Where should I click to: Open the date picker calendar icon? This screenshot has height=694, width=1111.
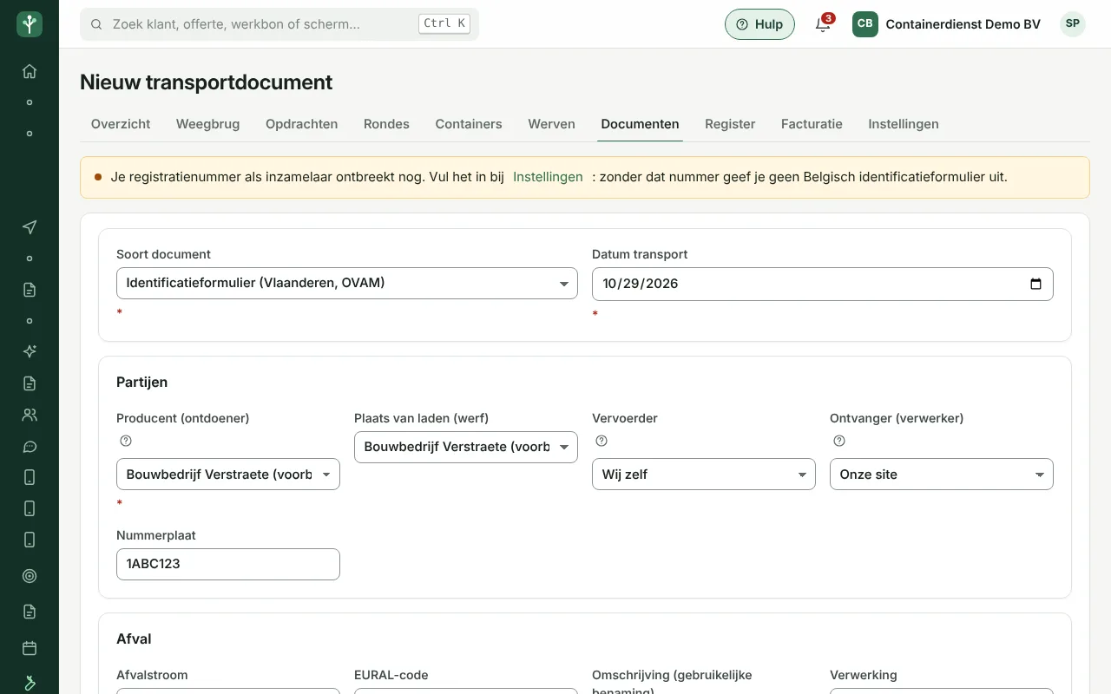point(1035,284)
